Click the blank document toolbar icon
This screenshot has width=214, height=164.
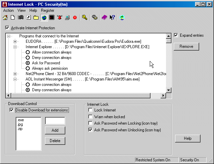pyautogui.click(x=13, y=18)
